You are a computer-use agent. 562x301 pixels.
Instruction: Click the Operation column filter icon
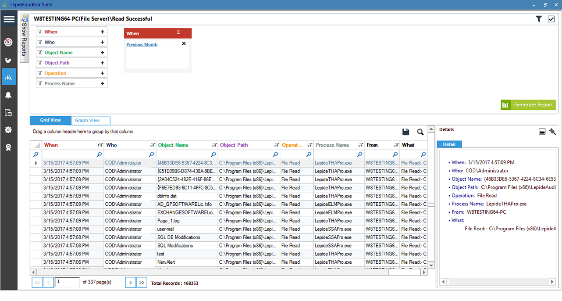310,145
